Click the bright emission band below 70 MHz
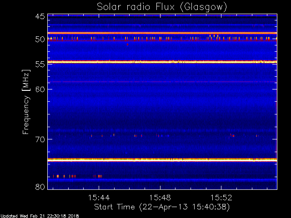Screen dimensions: 291x218 tap(162, 159)
